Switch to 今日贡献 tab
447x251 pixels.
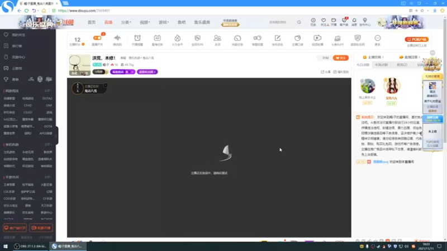[x=363, y=65]
